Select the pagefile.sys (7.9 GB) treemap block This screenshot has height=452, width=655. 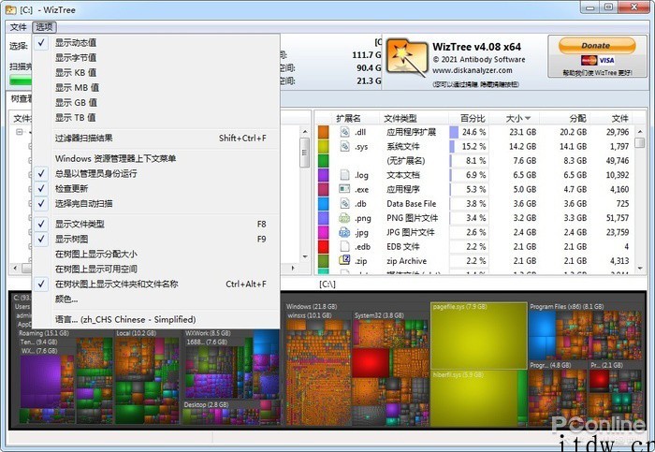point(479,335)
